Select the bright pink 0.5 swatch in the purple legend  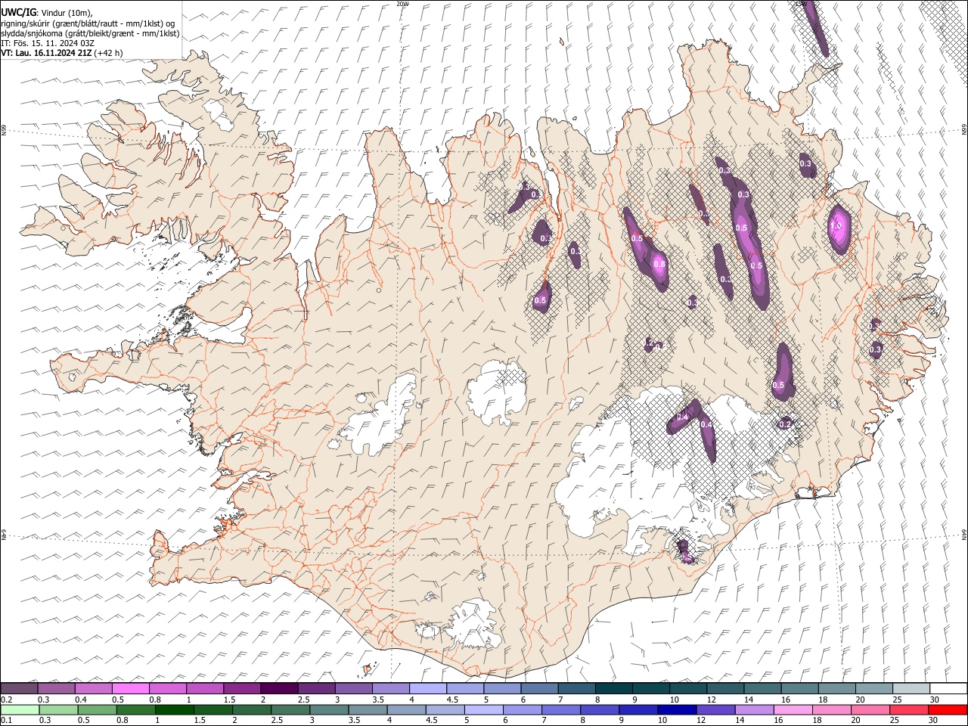130,688
